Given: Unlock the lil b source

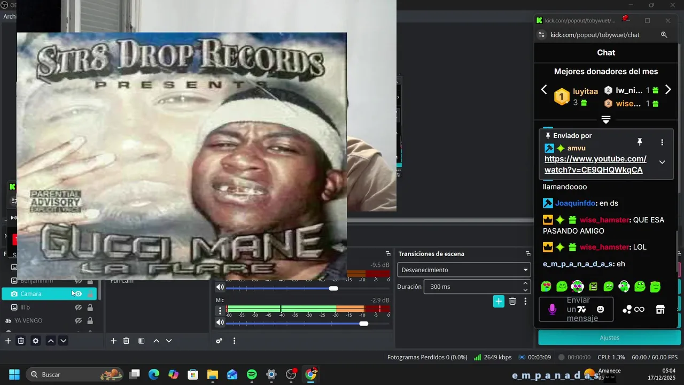Looking at the screenshot, I should point(90,307).
